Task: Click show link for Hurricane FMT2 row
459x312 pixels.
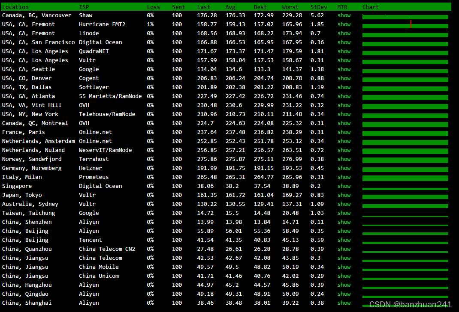Action: tap(344, 24)
